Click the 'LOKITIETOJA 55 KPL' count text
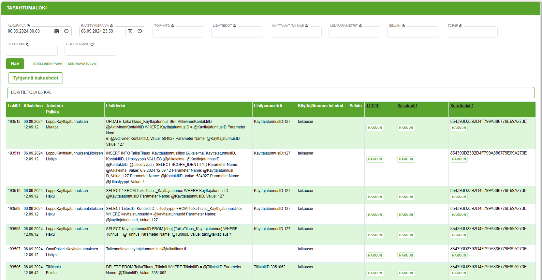Viewport: 542px width, 280px height. click(x=31, y=92)
